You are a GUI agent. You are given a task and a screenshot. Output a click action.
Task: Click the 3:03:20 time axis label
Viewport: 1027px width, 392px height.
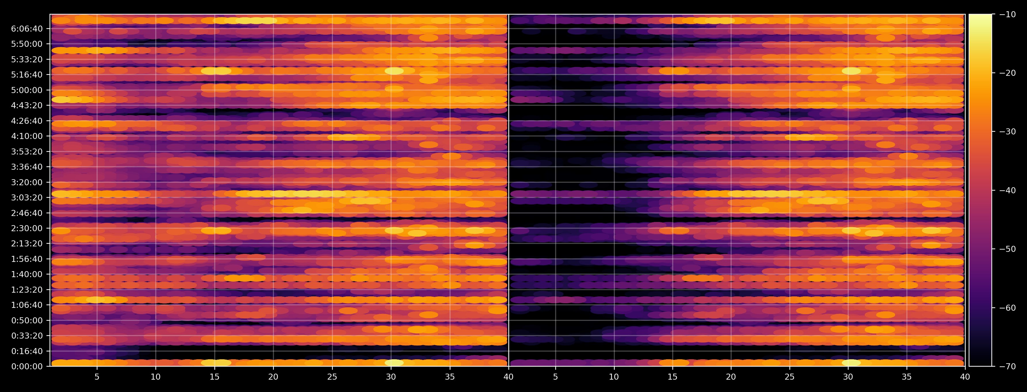(27, 197)
